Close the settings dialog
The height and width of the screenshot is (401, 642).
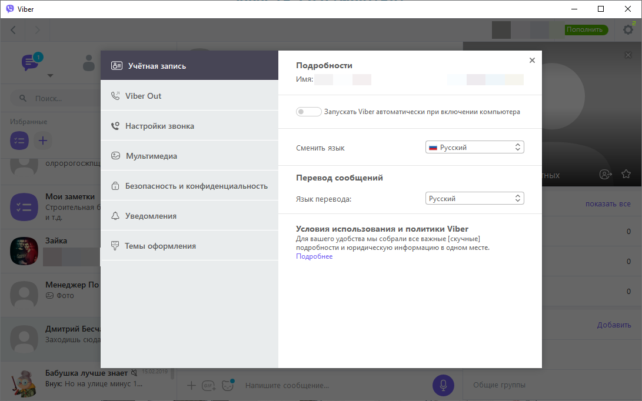(x=532, y=61)
